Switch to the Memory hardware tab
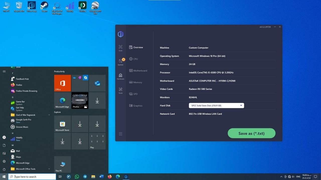The height and width of the screenshot is (180, 321). (x=136, y=82)
